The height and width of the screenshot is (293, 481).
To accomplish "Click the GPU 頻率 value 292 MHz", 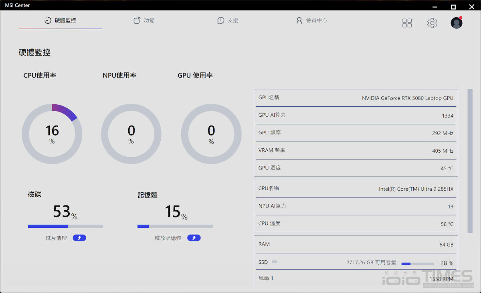I will [443, 134].
